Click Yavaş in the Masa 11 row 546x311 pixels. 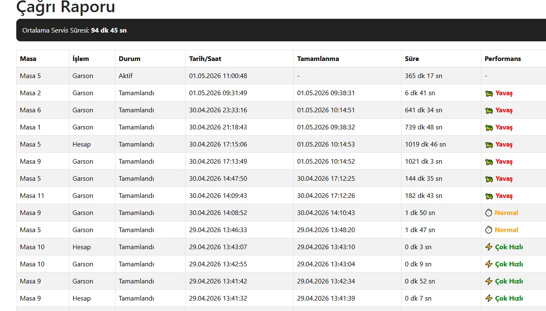click(x=504, y=196)
